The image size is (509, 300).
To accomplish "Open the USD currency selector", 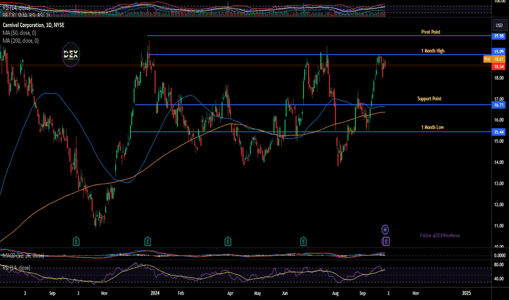I will pyautogui.click(x=499, y=25).
